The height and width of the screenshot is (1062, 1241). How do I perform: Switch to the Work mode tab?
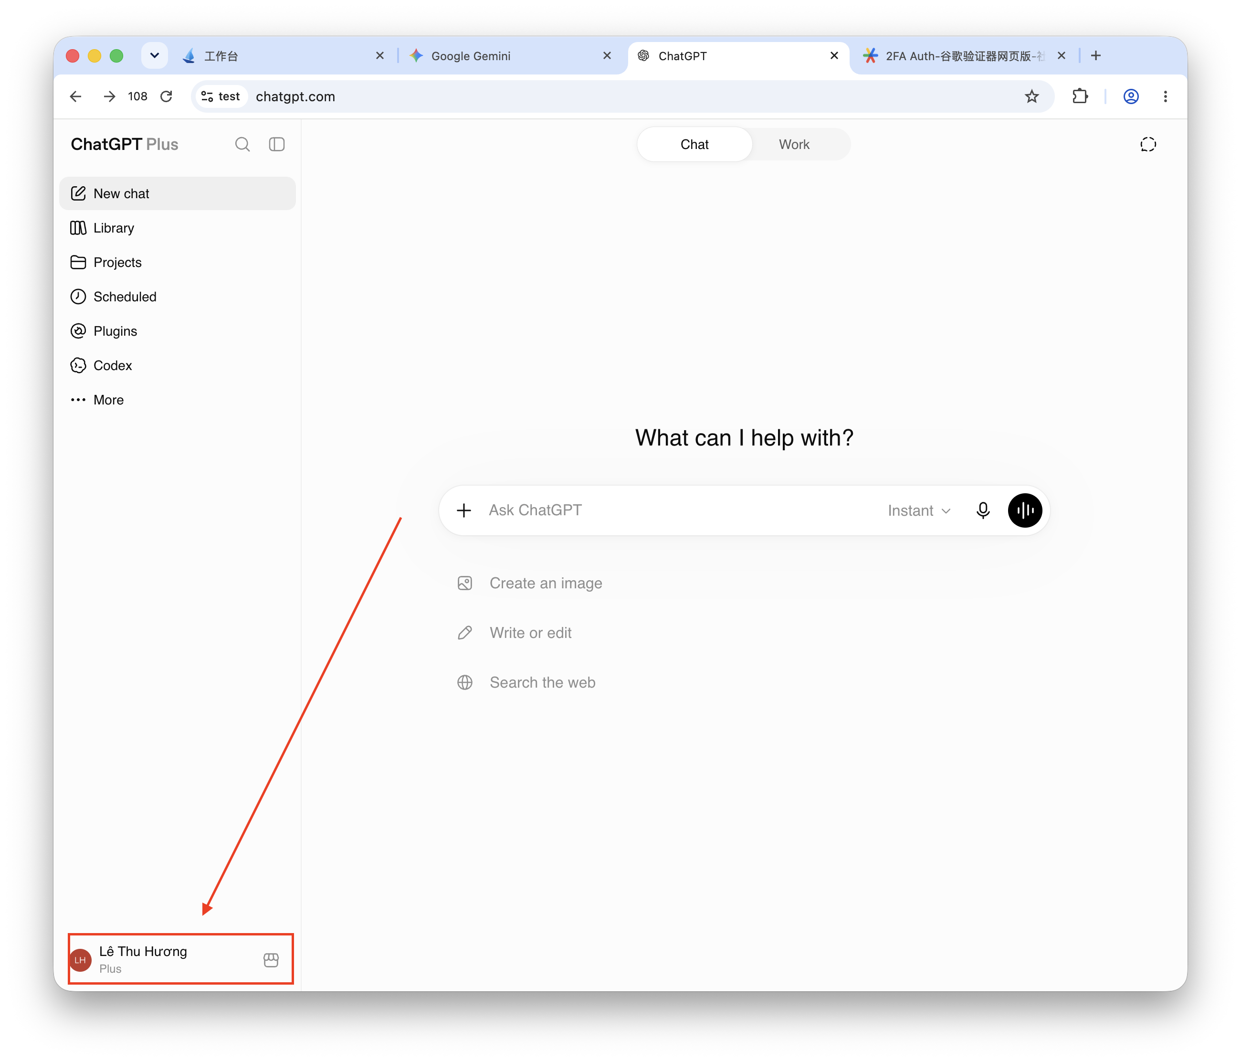794,144
